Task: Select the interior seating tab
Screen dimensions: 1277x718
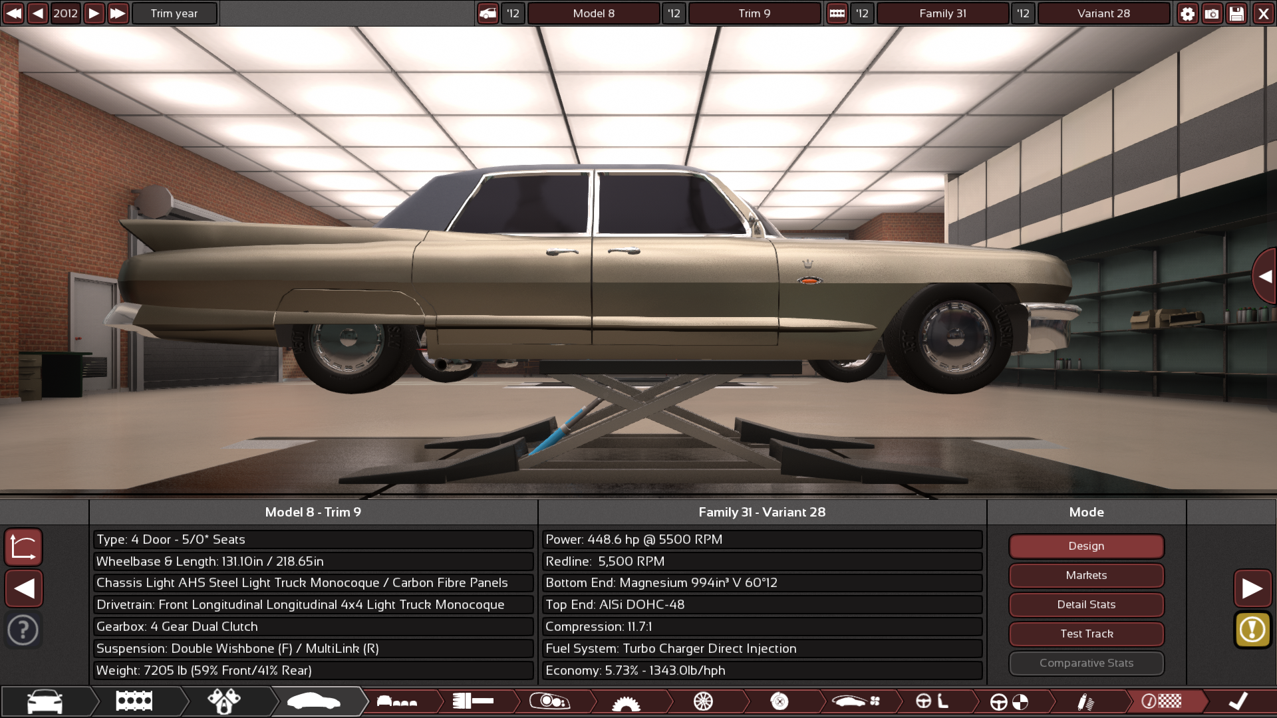Action: (397, 701)
